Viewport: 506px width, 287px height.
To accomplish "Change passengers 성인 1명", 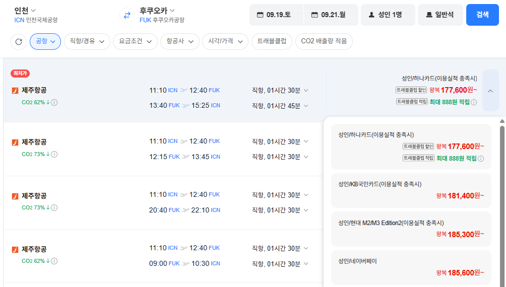I will pyautogui.click(x=388, y=15).
